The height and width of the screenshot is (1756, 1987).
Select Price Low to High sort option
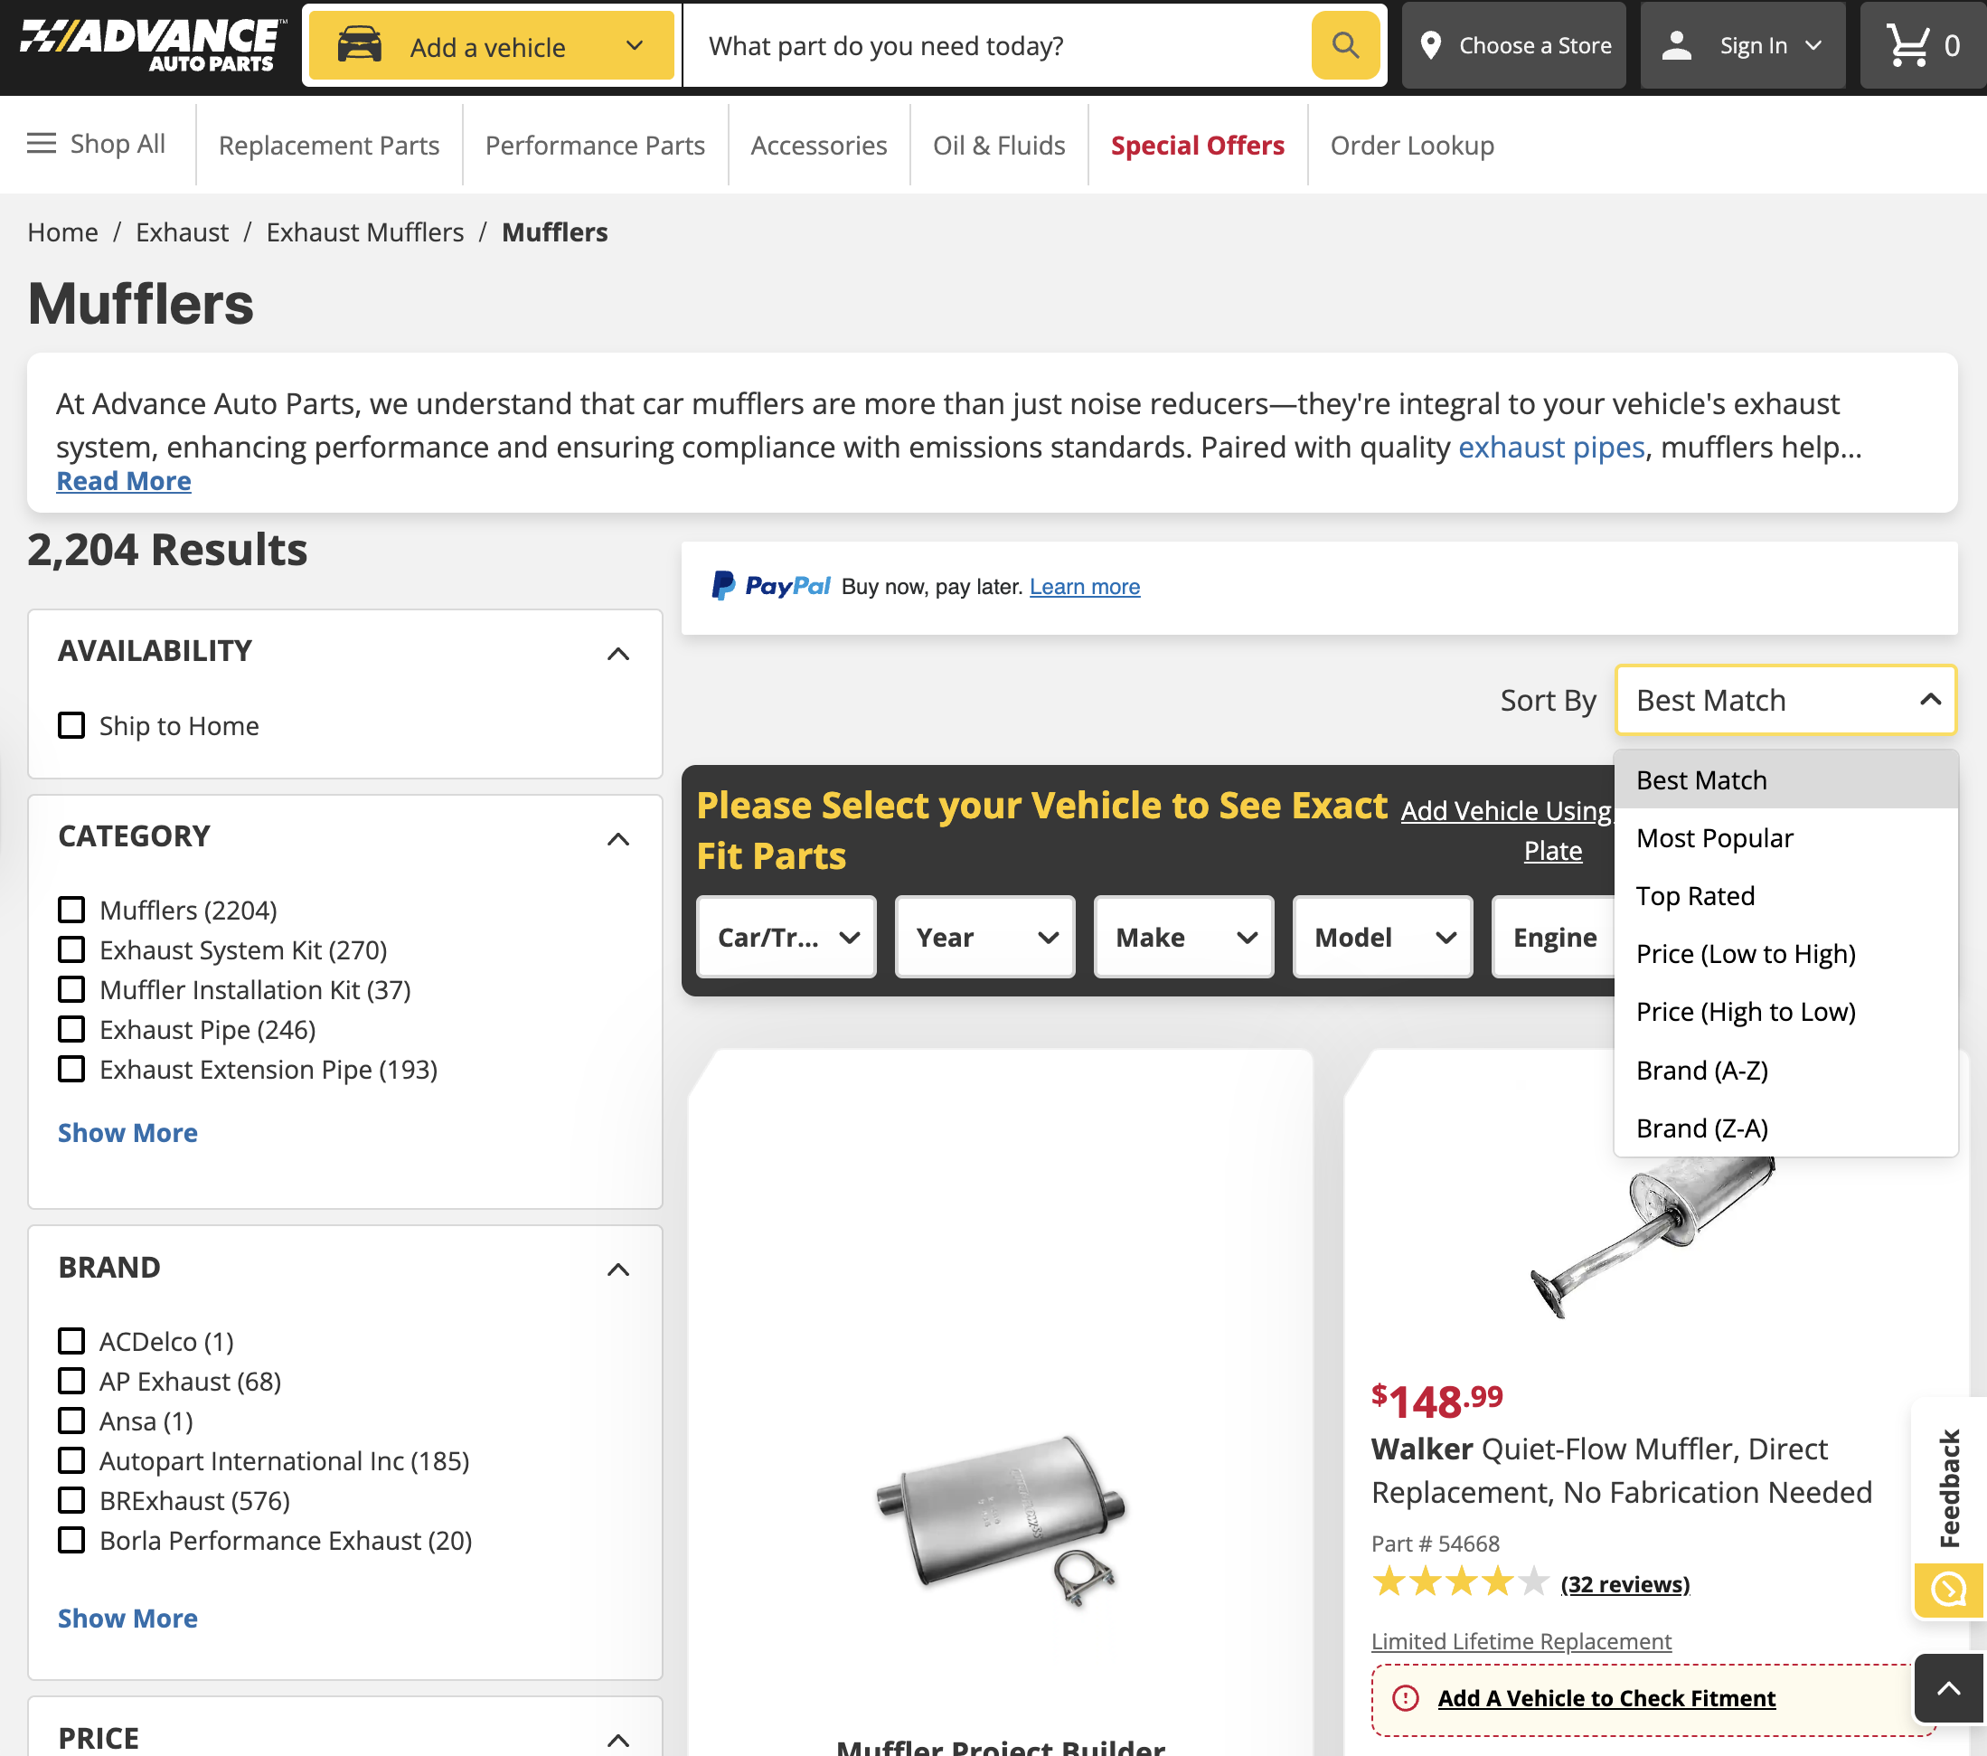[1746, 953]
